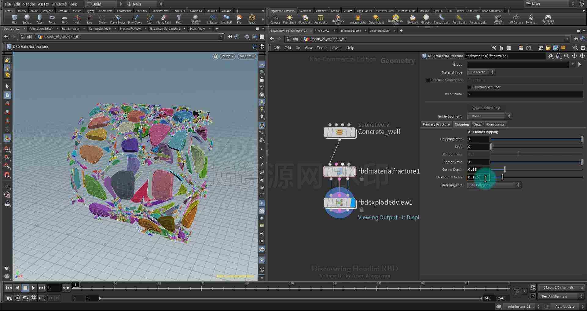Open the Guide Geometry None dropdown
The width and height of the screenshot is (587, 311).
pos(489,116)
